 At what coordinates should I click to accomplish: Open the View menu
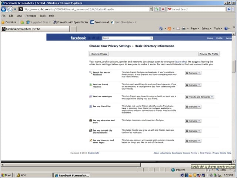tap(19, 16)
